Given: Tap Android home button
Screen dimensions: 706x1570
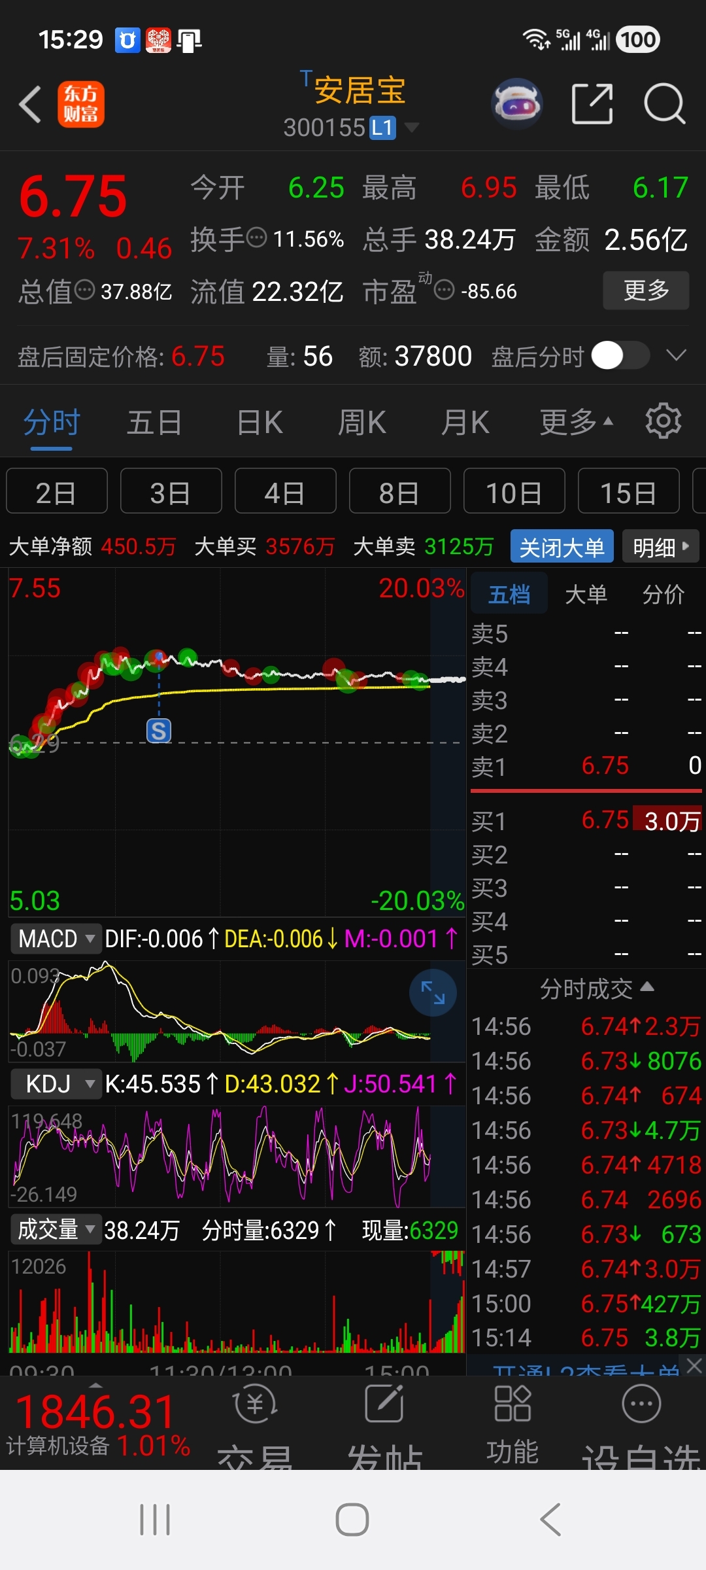Looking at the screenshot, I should pyautogui.click(x=352, y=1519).
